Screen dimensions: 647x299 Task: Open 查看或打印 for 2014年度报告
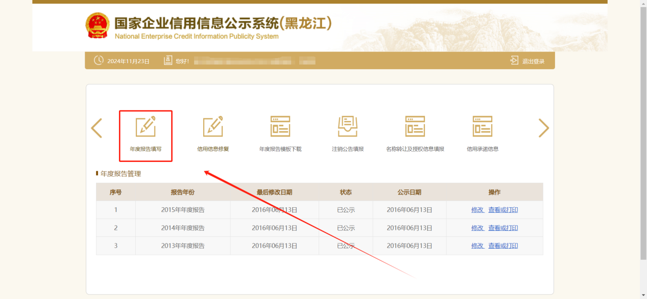(503, 228)
